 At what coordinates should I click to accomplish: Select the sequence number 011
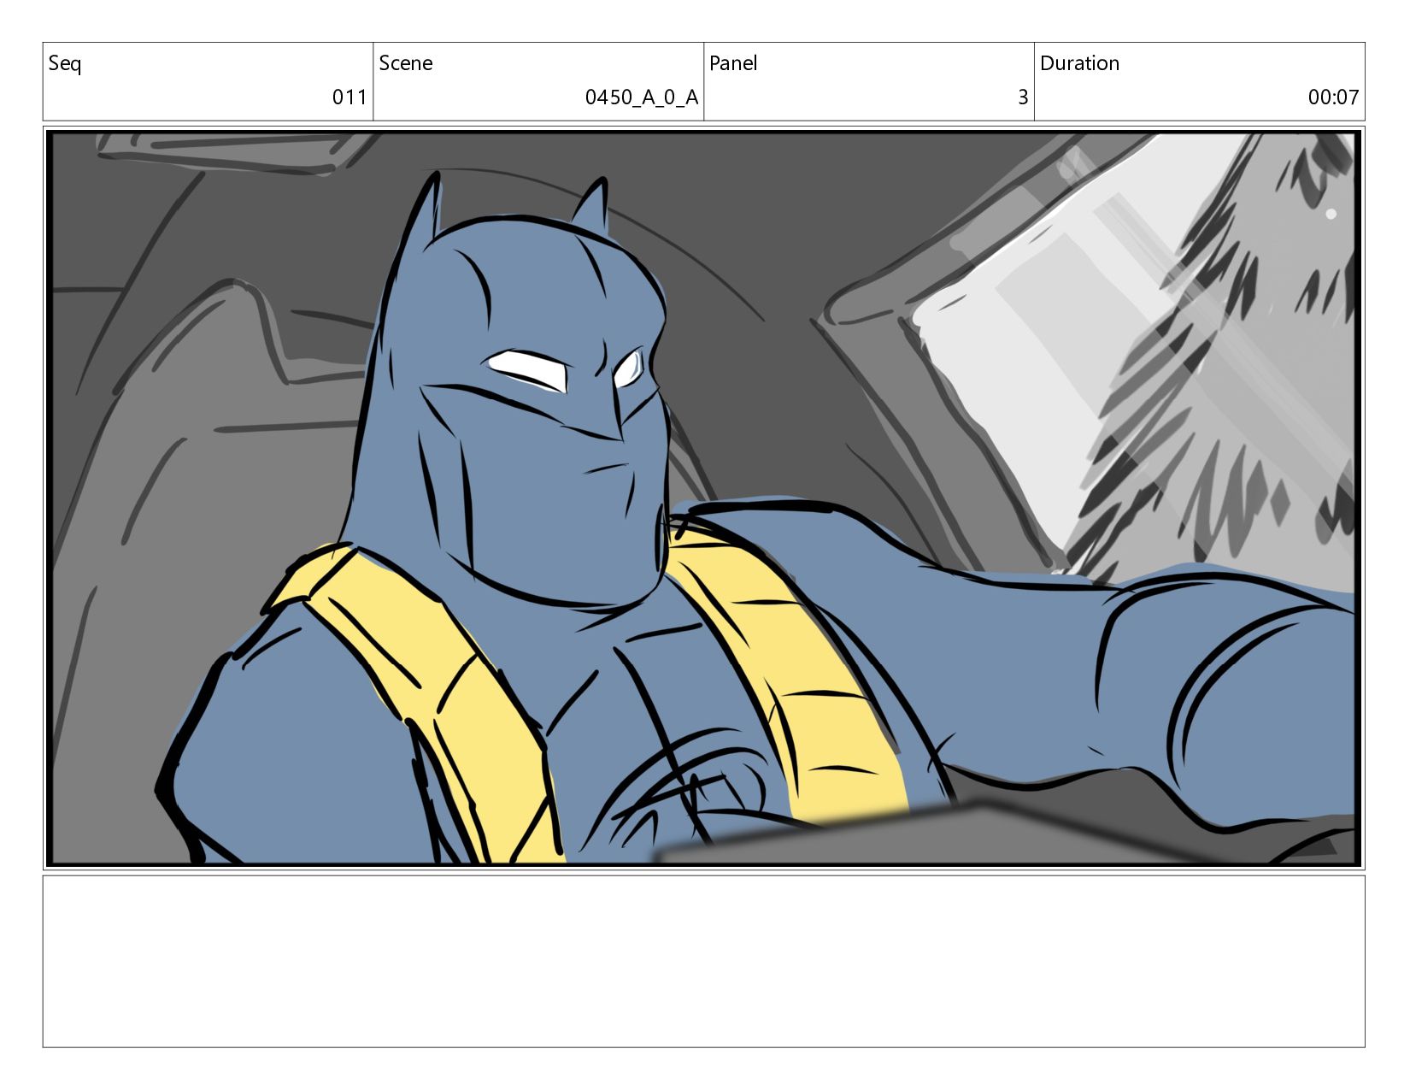pos(349,97)
